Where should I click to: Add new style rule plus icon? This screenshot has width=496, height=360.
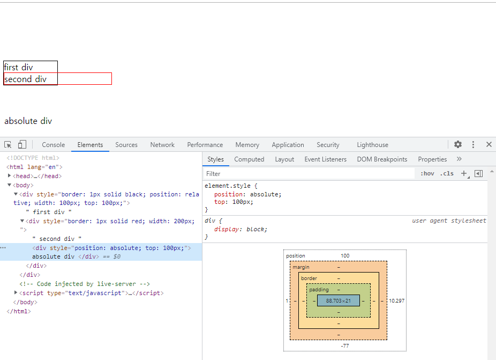pos(464,173)
